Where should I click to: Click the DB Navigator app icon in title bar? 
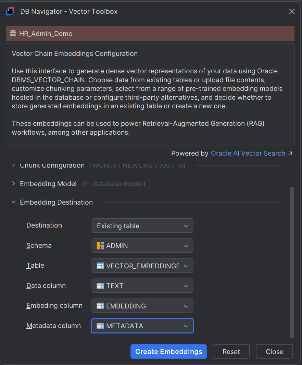(x=10, y=11)
